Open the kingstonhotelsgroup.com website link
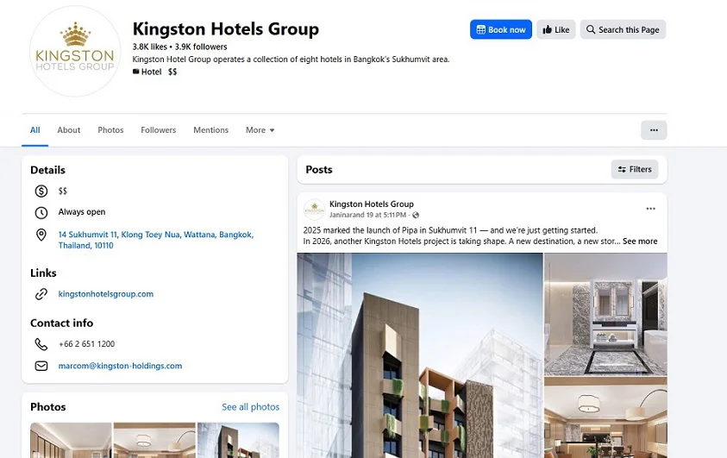Screen dimensions: 727x458 pos(106,294)
